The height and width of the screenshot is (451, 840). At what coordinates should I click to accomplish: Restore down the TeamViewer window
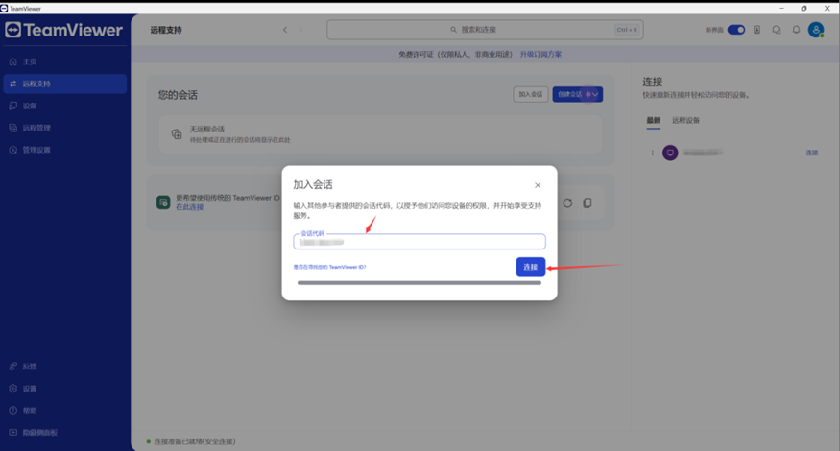(x=804, y=8)
